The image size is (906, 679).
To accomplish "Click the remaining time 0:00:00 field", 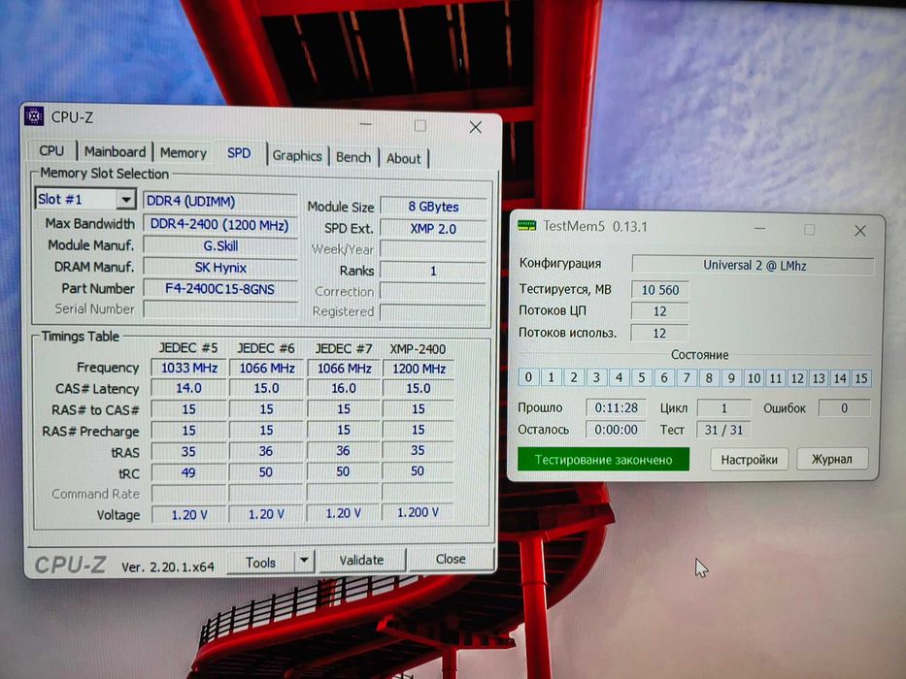I will coord(616,430).
